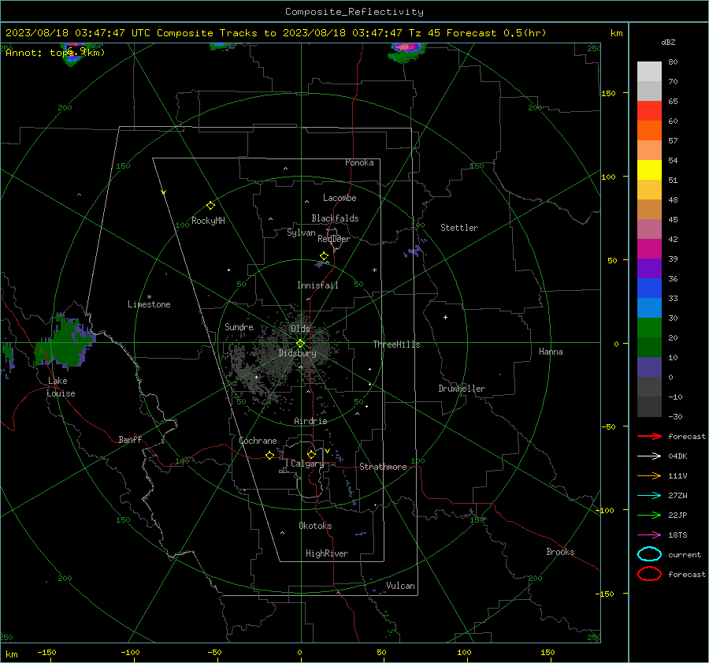Screen dimensions: 709x663
Task: Click the -150 value on bottom axis
Action: click(46, 652)
